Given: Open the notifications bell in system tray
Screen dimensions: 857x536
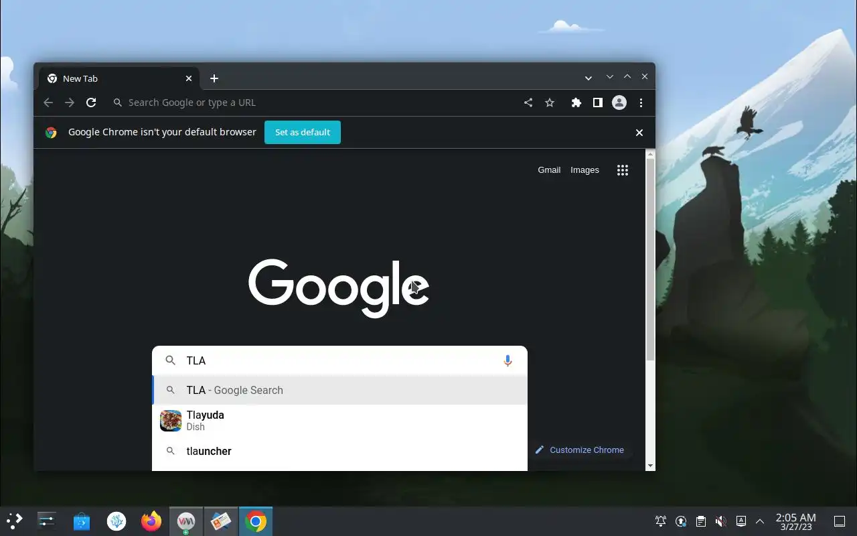Looking at the screenshot, I should click(x=661, y=521).
